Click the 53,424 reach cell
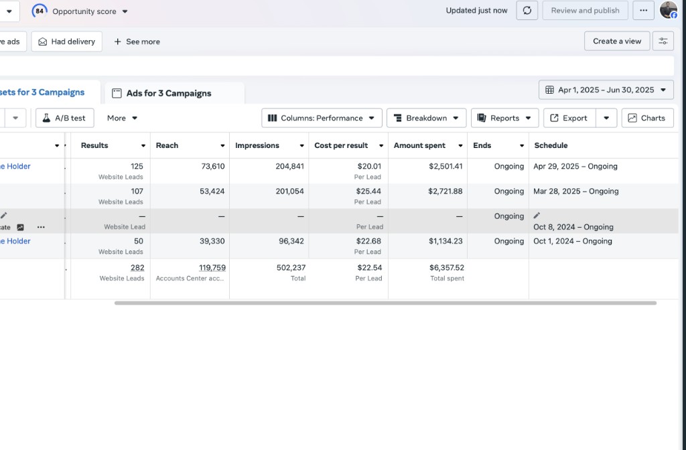This screenshot has width=686, height=450. [x=212, y=191]
